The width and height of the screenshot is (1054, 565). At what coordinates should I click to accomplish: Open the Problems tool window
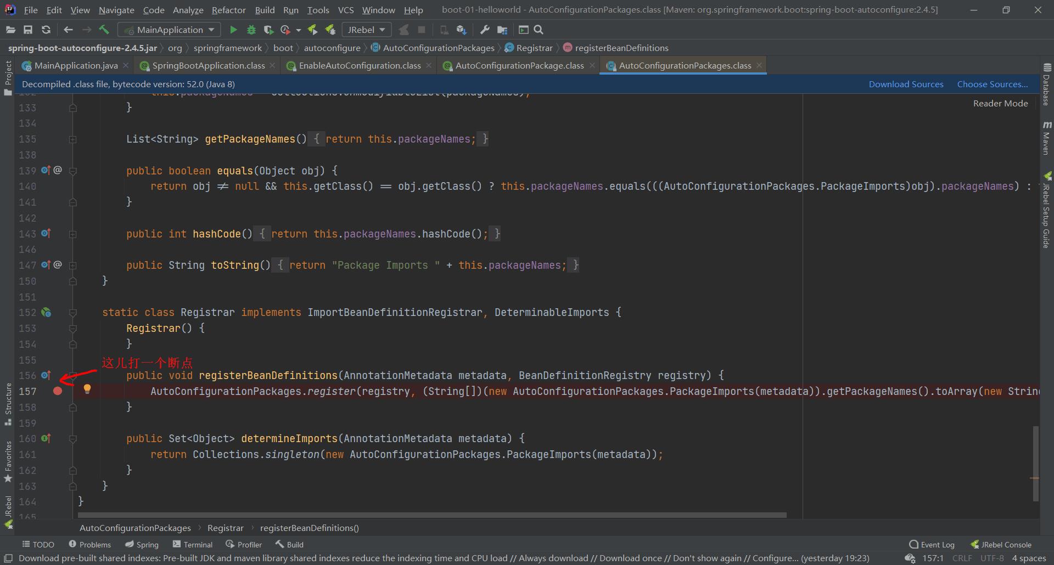coord(89,544)
